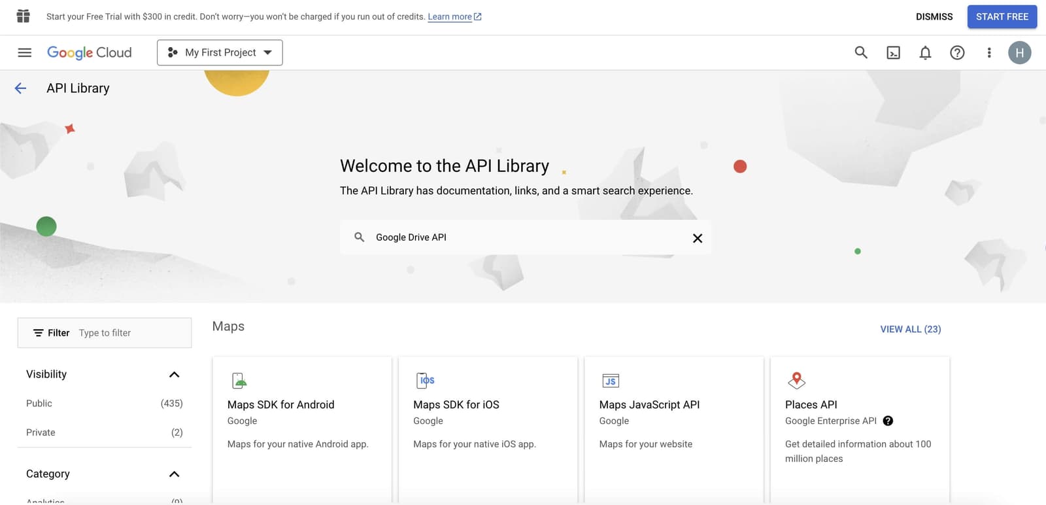Click VIEW ALL (23) for Maps
Viewport: 1046px width, 505px height.
(x=911, y=329)
